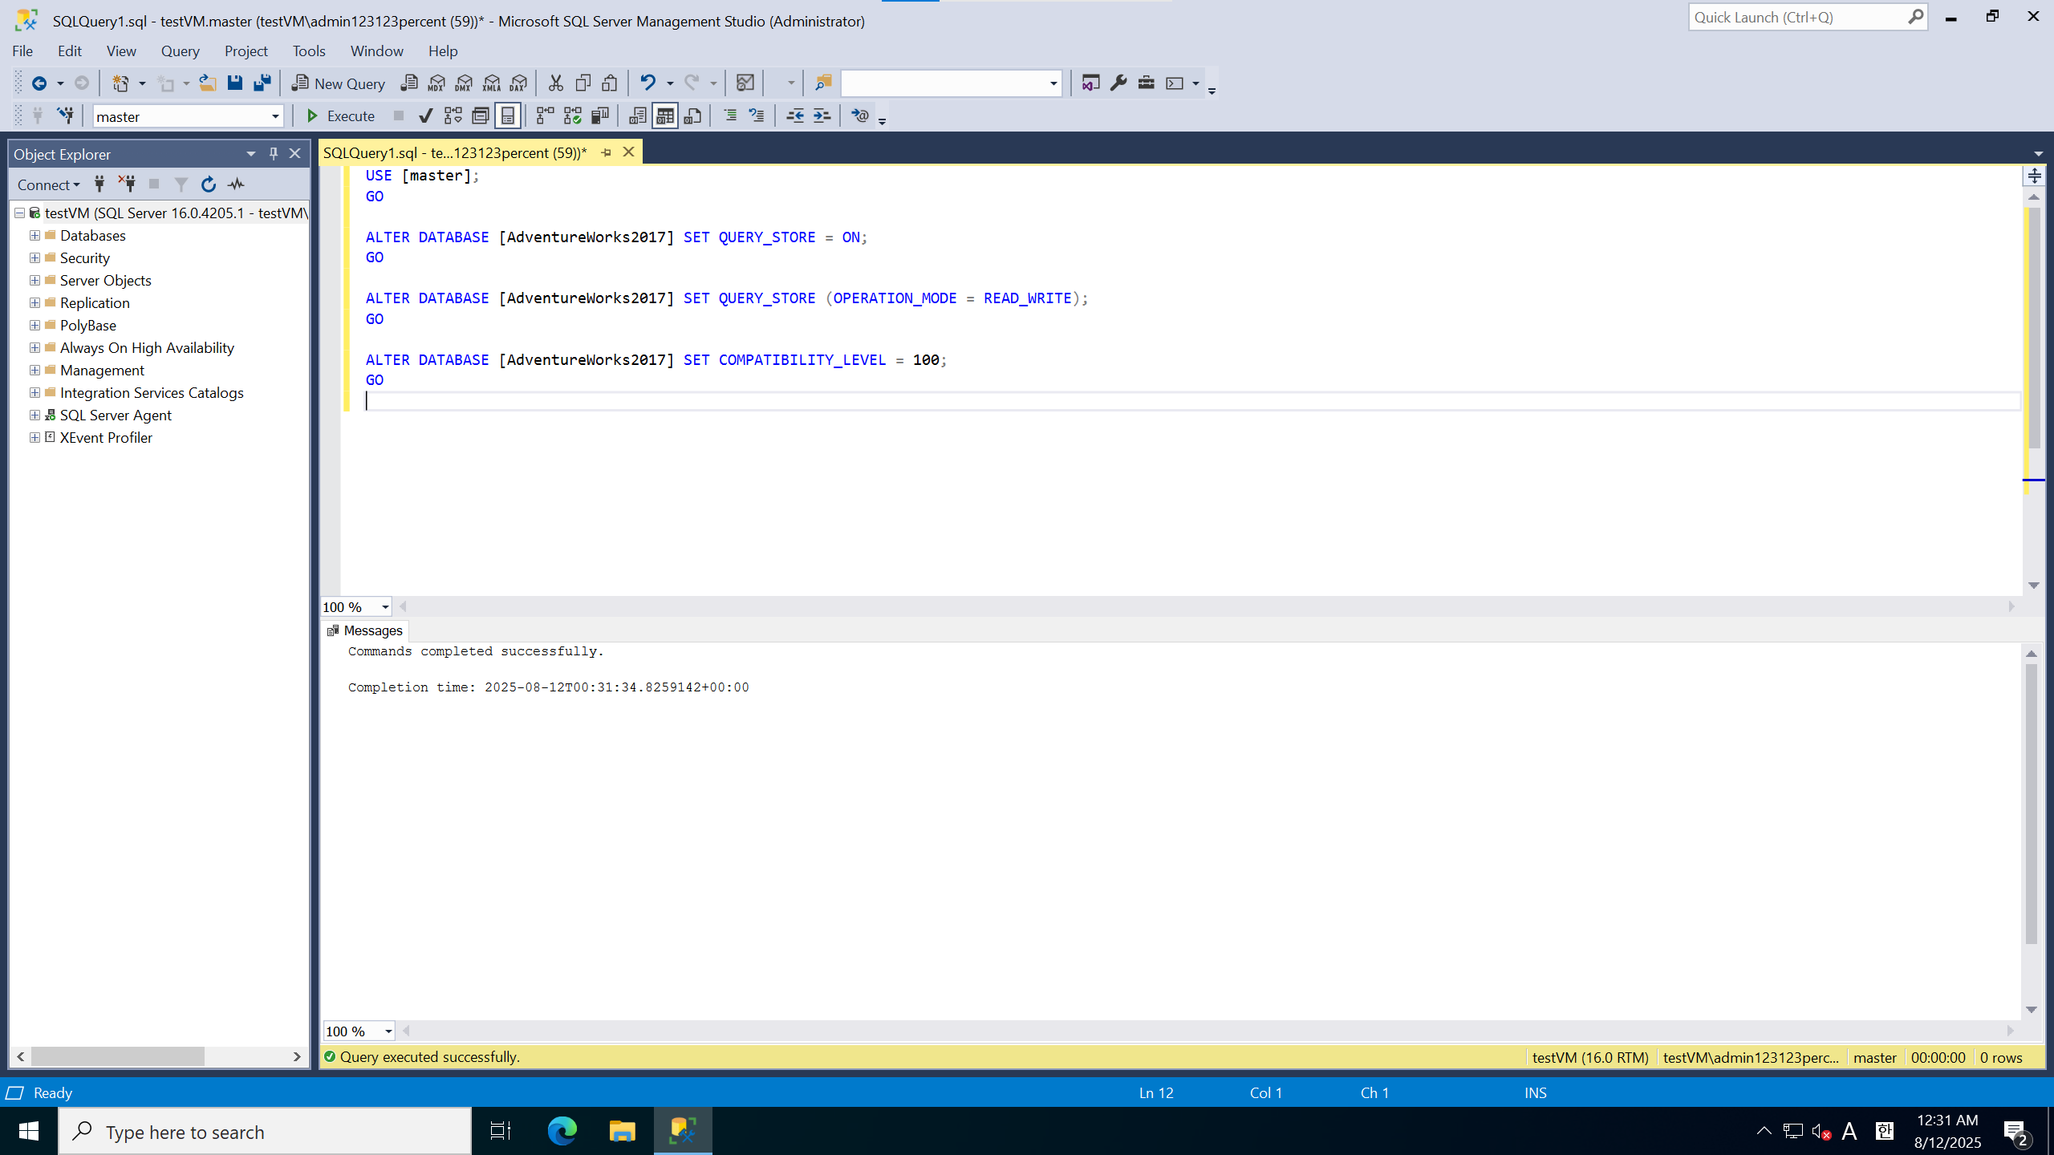Expand the SQL Server Agent node
Viewport: 2054px width, 1155px height.
[35, 415]
